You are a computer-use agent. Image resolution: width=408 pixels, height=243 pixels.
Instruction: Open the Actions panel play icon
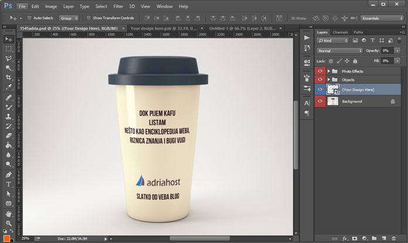307,38
